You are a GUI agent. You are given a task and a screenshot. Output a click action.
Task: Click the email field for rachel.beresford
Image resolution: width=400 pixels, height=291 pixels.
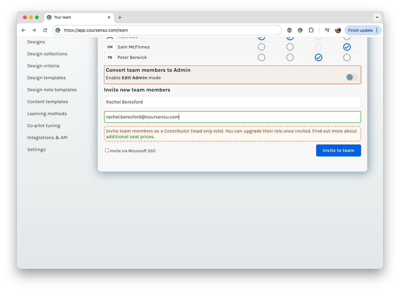pos(233,117)
